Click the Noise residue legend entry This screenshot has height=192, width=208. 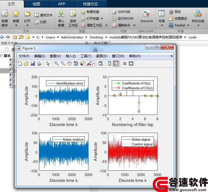pos(68,139)
